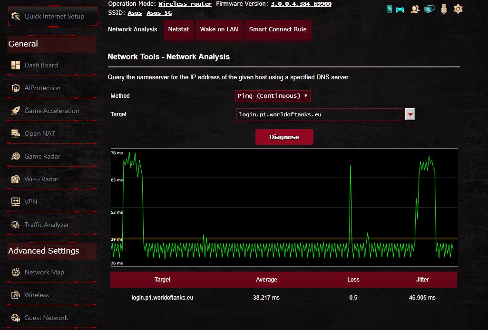Click the ping latency graph
This screenshot has width=488, height=330.
(284, 207)
